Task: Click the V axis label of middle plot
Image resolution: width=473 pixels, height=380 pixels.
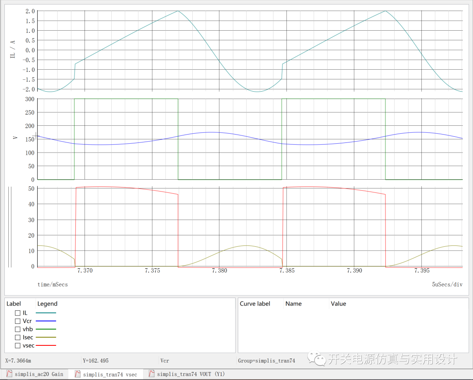Action: [15, 137]
